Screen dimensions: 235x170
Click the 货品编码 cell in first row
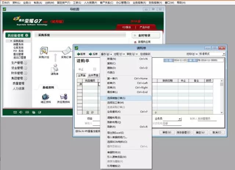(90, 84)
